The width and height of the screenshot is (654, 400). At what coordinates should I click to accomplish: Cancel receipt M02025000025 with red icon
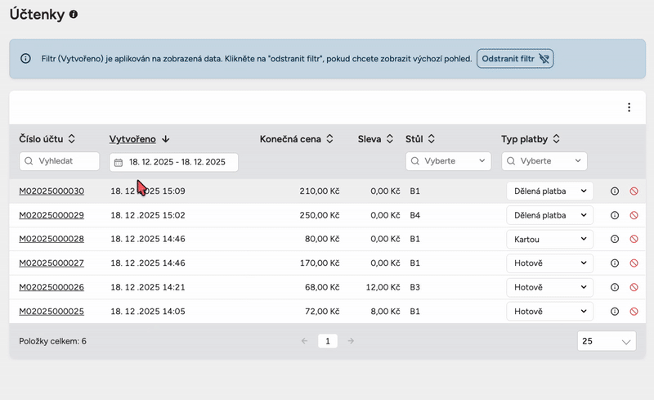[x=634, y=312]
